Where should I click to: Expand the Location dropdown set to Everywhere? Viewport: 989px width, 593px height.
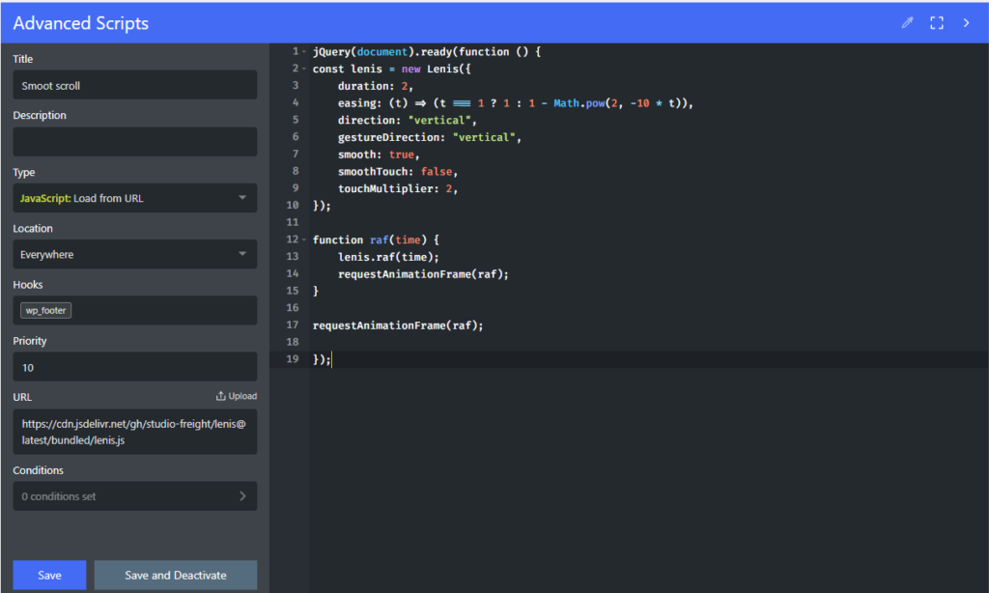134,255
